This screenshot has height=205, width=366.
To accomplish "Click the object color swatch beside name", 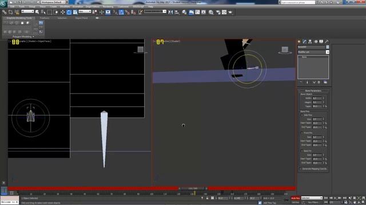I will click(328, 47).
